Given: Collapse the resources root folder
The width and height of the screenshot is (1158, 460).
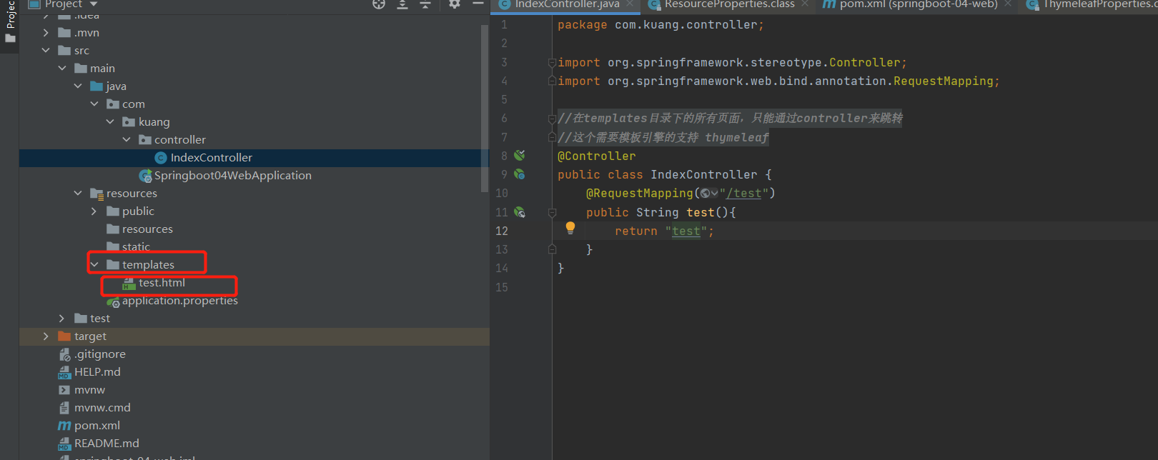Looking at the screenshot, I should [x=78, y=194].
